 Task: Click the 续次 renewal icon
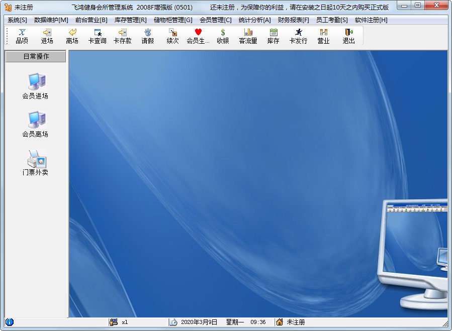pos(172,36)
